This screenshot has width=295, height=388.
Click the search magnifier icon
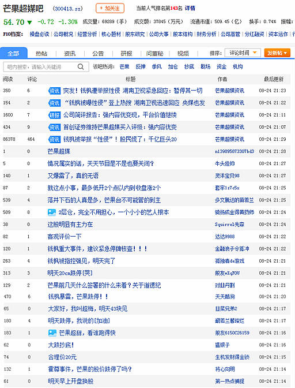[x=81, y=66]
